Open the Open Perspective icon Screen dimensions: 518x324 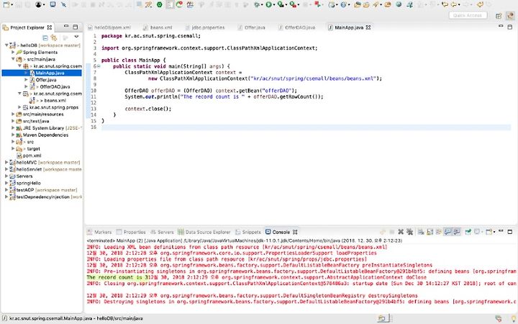(x=499, y=16)
